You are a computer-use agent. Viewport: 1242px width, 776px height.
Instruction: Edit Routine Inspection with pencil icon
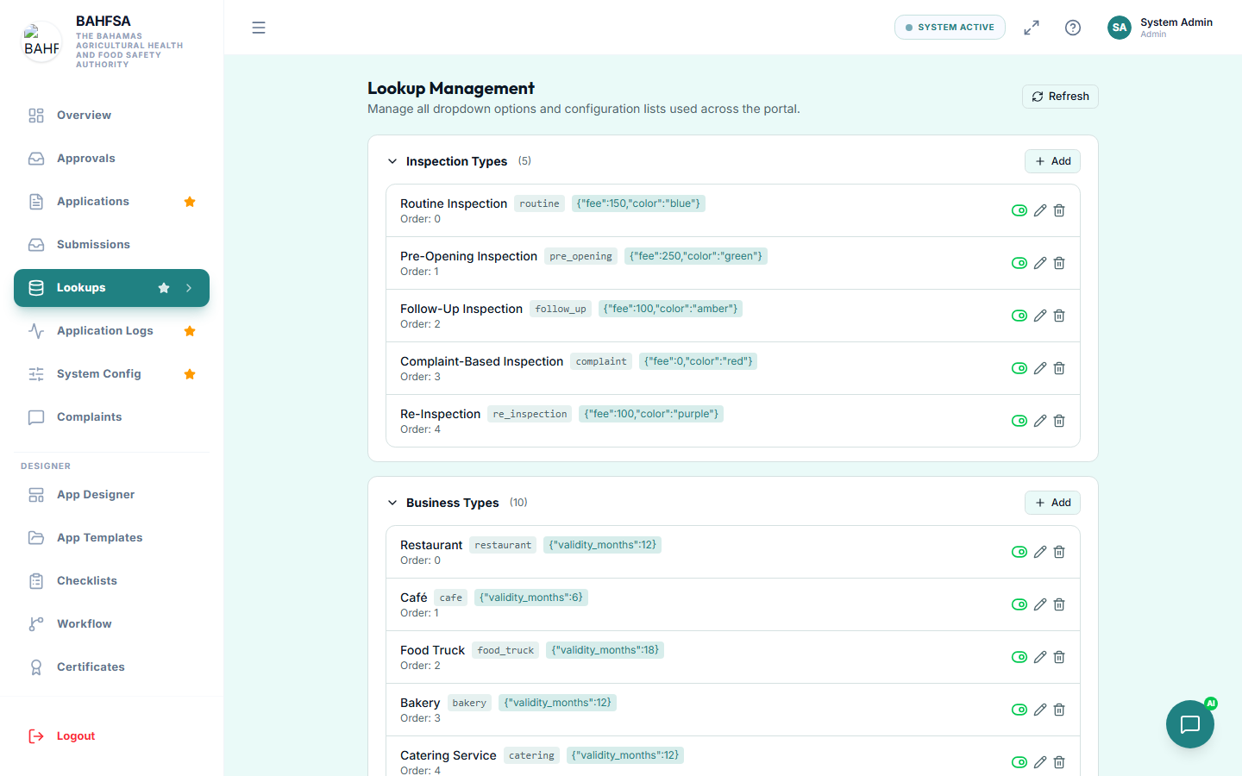pyautogui.click(x=1040, y=210)
